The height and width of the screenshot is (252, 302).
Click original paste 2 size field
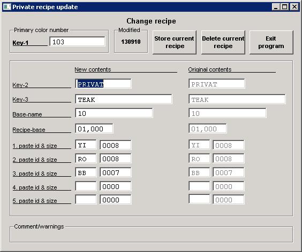pos(229,159)
